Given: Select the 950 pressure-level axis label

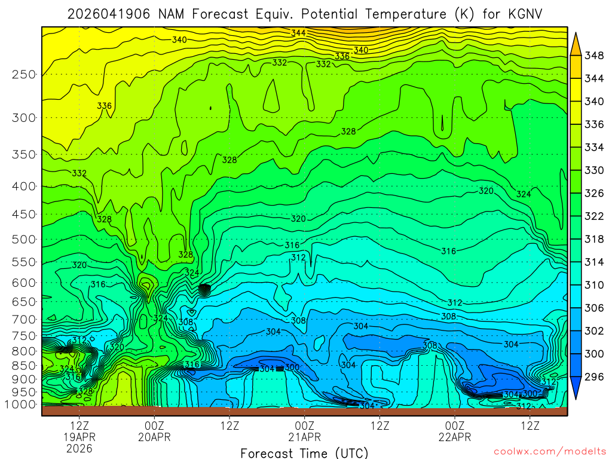Looking at the screenshot, I should coord(24,392).
